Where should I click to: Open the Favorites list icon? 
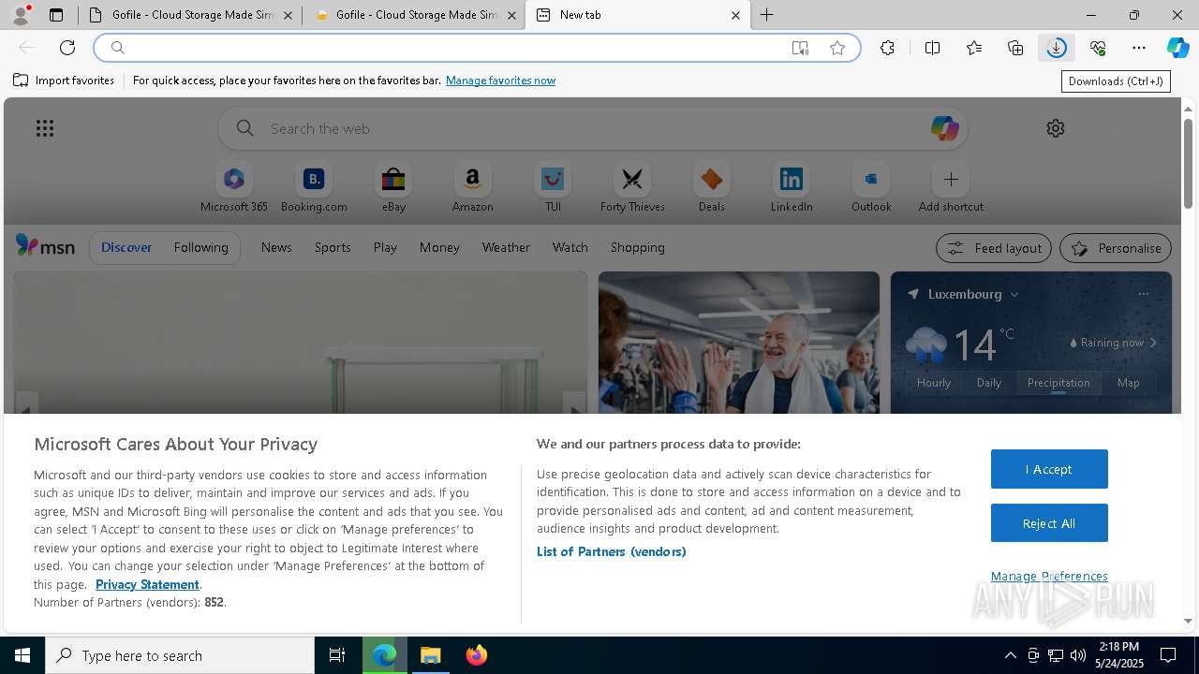click(974, 48)
